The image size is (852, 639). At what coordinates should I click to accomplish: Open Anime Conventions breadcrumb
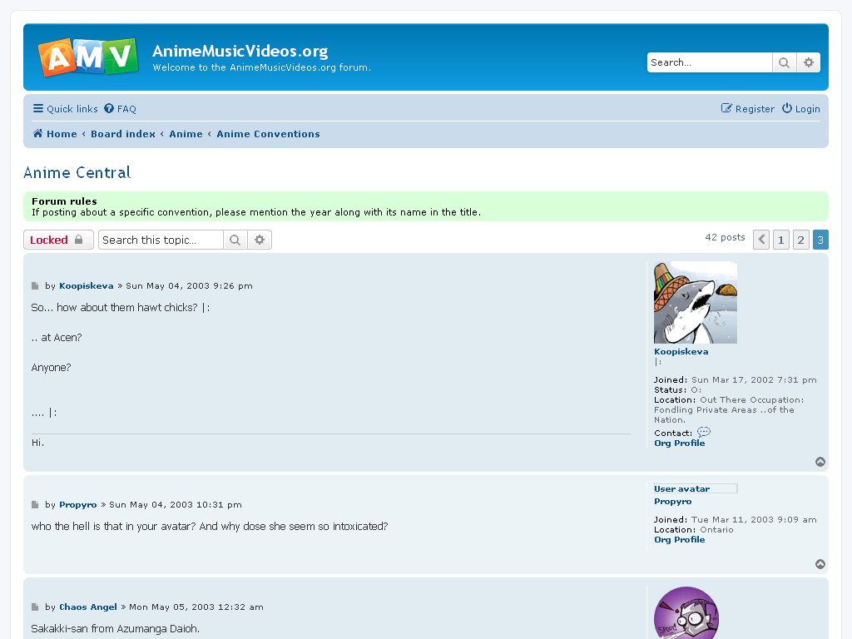(269, 134)
